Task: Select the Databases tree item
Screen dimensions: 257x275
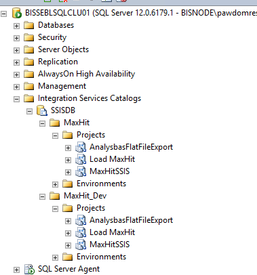Action: 56,25
